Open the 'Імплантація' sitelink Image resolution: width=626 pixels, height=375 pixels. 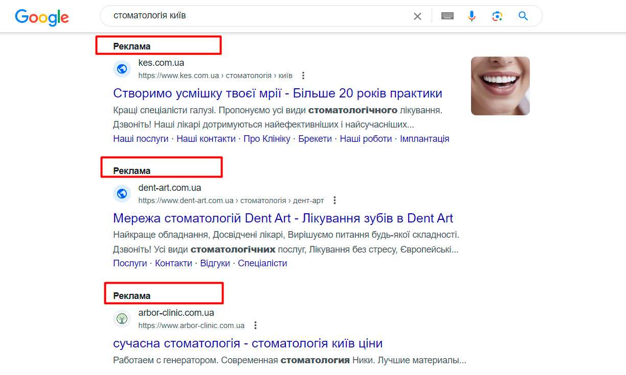pos(424,139)
